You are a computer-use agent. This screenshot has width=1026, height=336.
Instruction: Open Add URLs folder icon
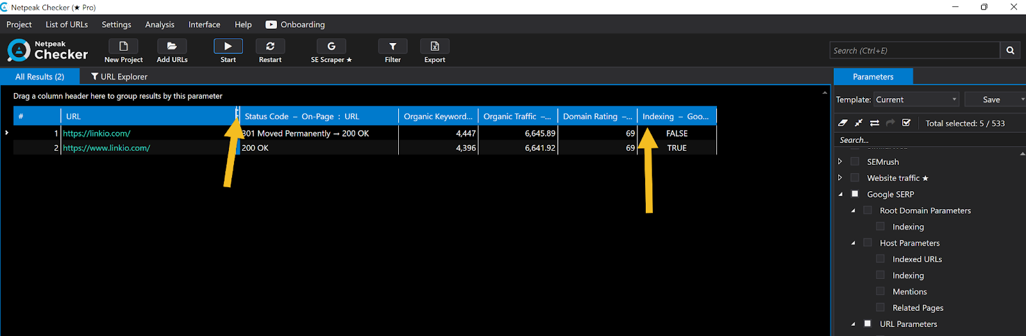coord(172,46)
